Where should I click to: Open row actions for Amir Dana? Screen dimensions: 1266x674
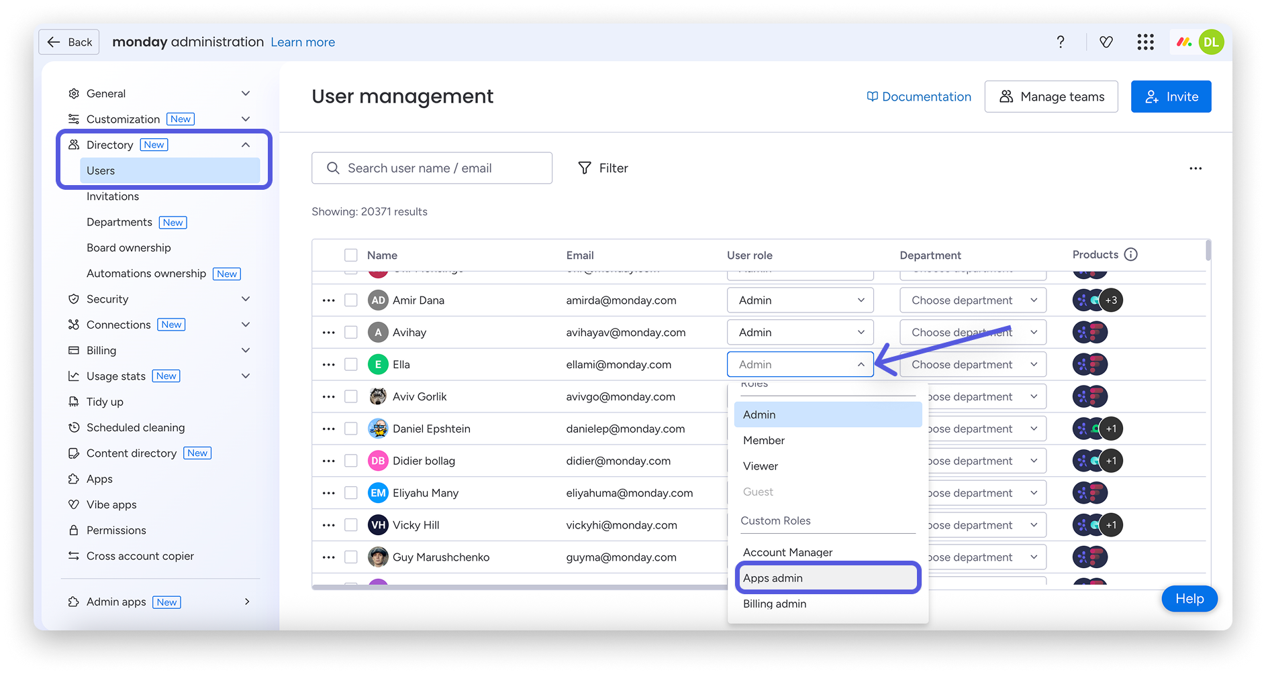[x=328, y=300]
